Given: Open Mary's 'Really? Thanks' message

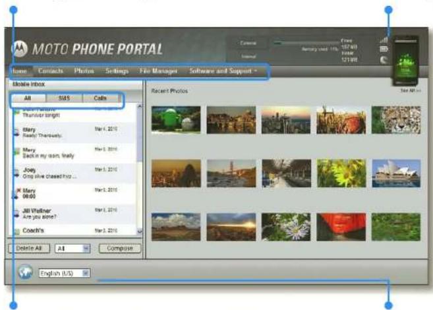Looking at the screenshot, I should point(73,133).
